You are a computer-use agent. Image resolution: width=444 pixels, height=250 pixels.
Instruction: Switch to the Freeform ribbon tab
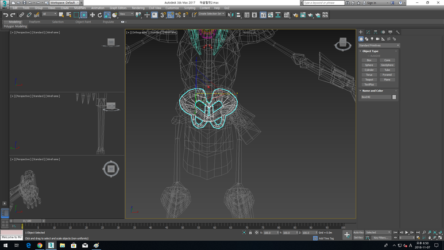[35, 22]
